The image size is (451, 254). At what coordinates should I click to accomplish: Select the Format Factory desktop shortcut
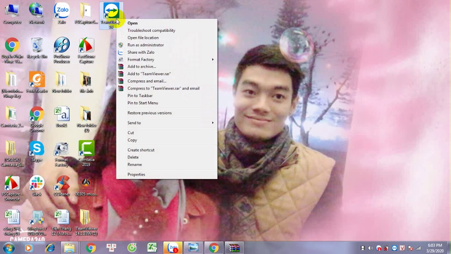point(62,154)
